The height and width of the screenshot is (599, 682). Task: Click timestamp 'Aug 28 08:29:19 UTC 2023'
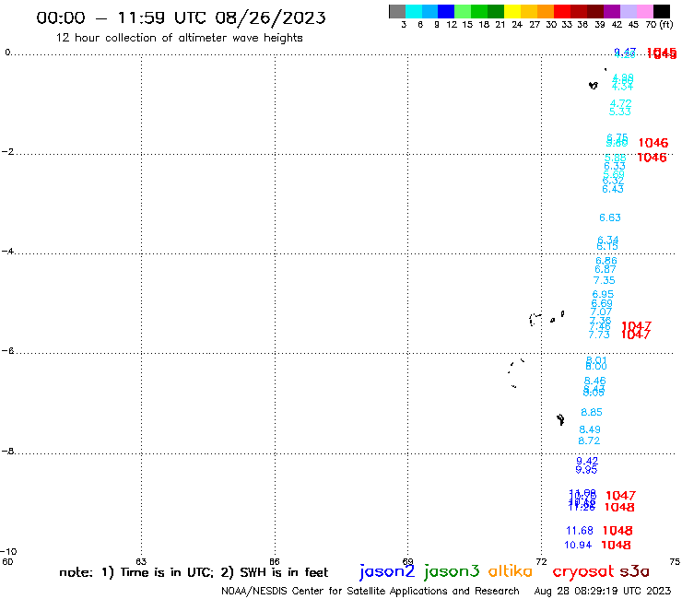click(x=603, y=592)
